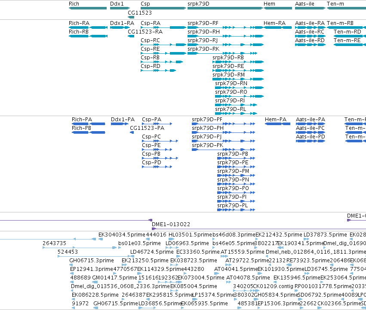Click protein Csp-PB

pyautogui.click(x=151, y=154)
